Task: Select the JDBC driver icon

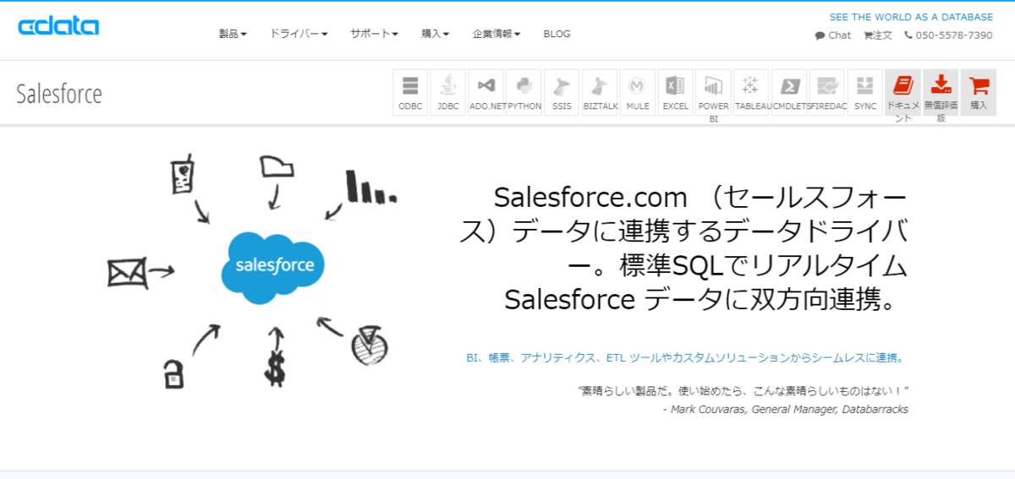Action: click(448, 92)
